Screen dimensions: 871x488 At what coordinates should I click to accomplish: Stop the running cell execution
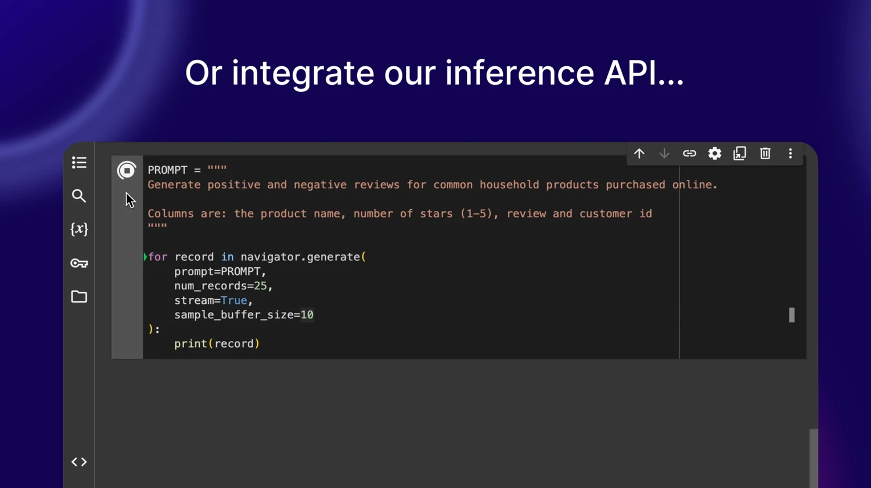127,170
